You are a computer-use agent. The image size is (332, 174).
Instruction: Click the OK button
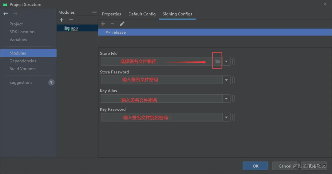[x=255, y=166]
